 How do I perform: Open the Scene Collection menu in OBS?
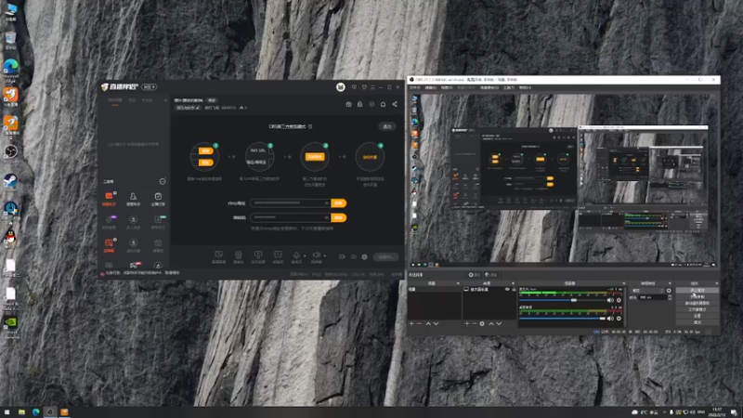point(489,87)
